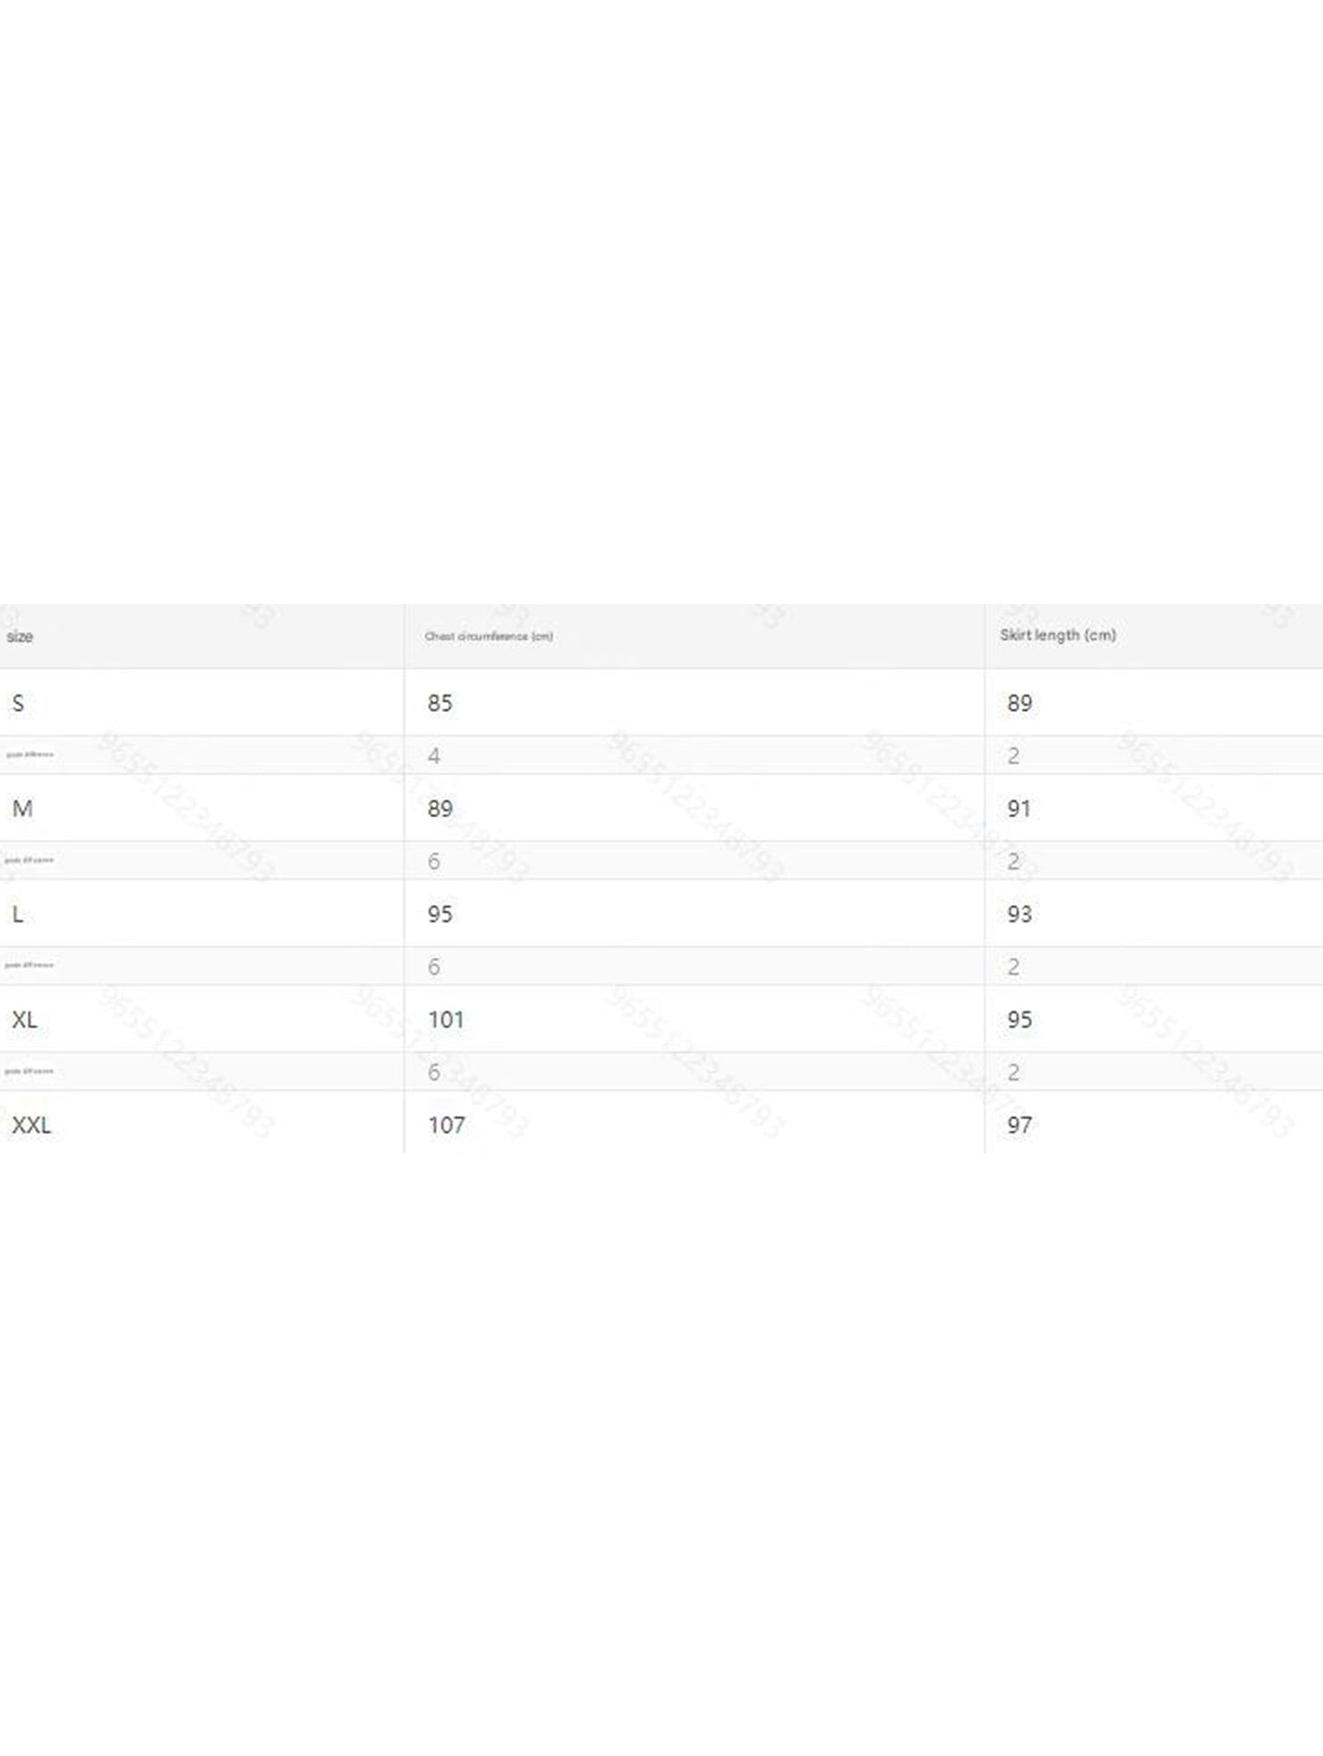Select the XXL size label cell

pyautogui.click(x=31, y=1125)
